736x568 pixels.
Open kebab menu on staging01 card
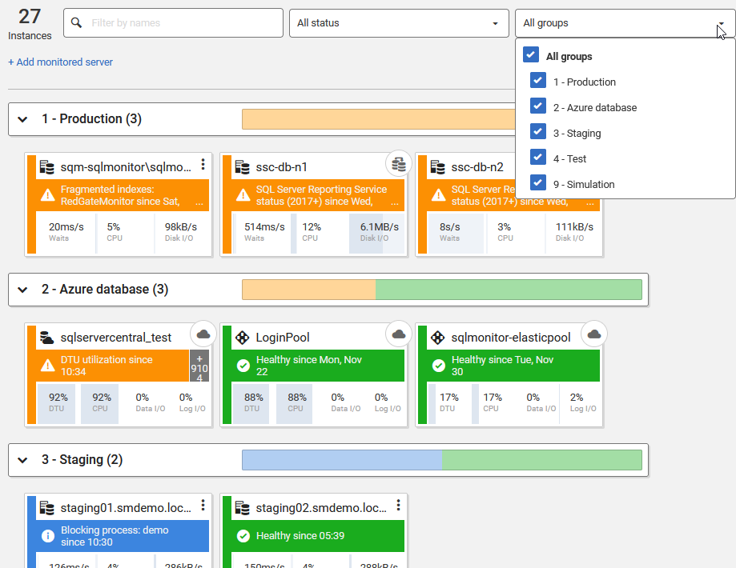pos(203,506)
